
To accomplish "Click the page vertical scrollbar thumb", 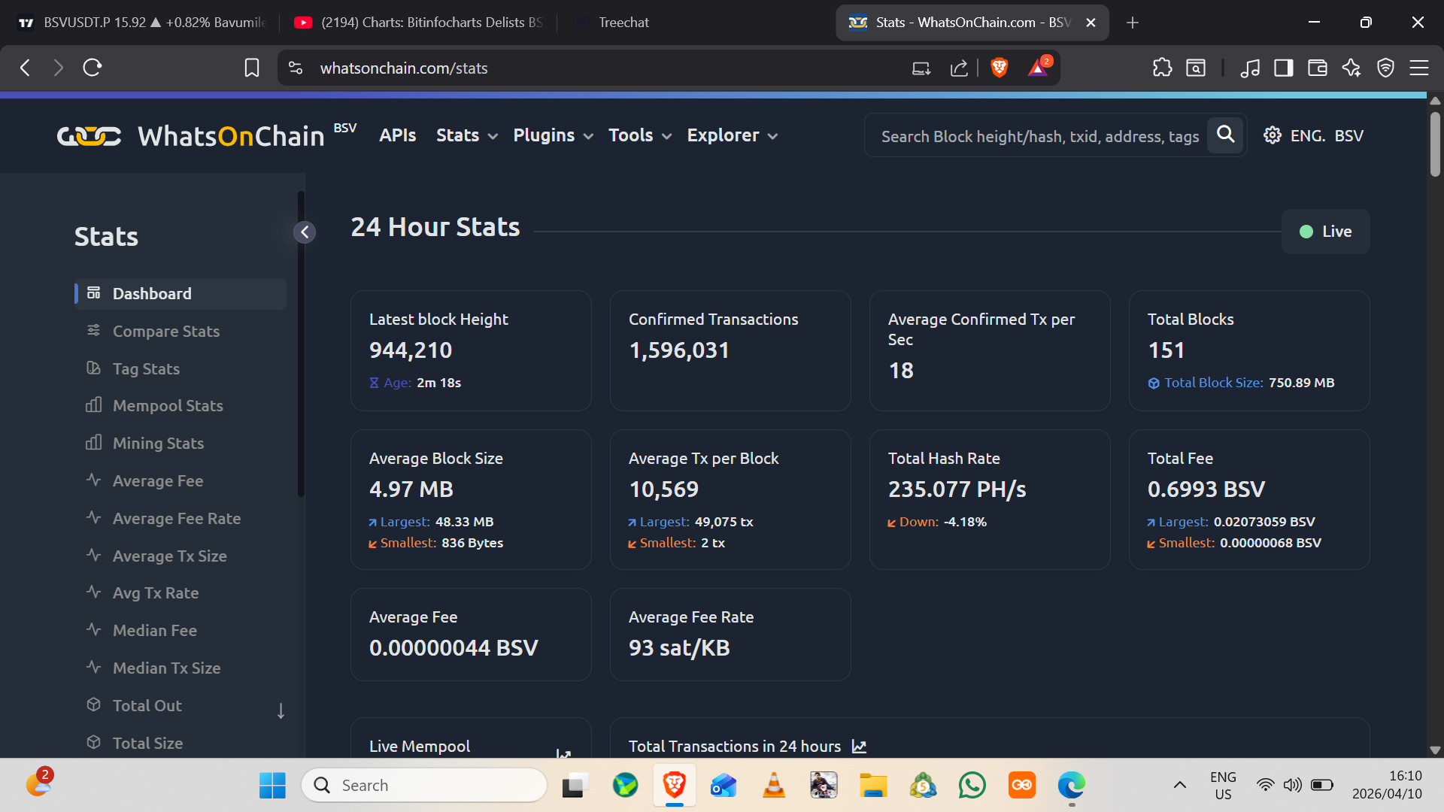I will tap(1435, 144).
